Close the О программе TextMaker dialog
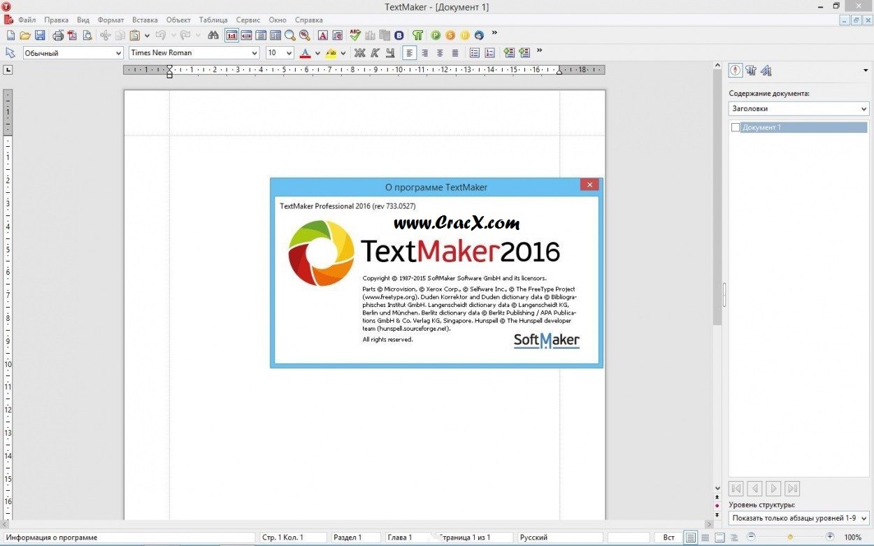Image resolution: width=874 pixels, height=546 pixels. pos(589,185)
